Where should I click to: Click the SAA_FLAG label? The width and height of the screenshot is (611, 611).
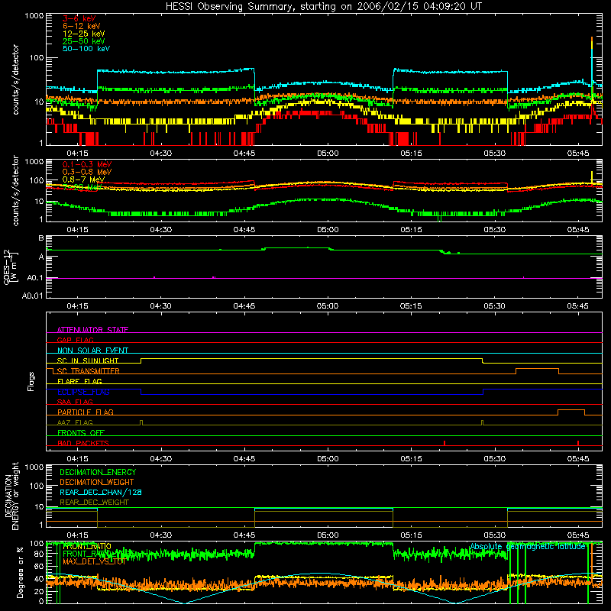(75, 402)
